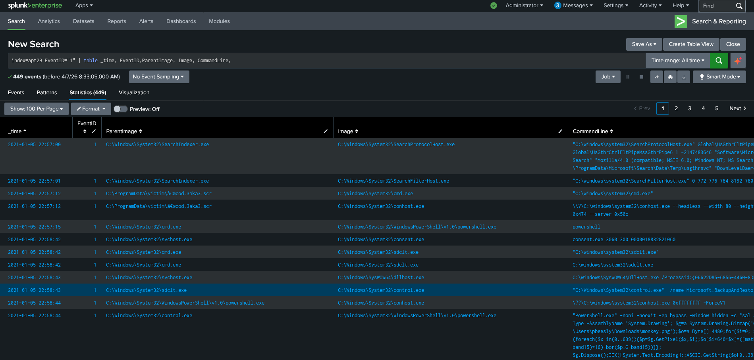Screen dimensions: 754x360
Task: Click Next page link
Action: click(737, 109)
